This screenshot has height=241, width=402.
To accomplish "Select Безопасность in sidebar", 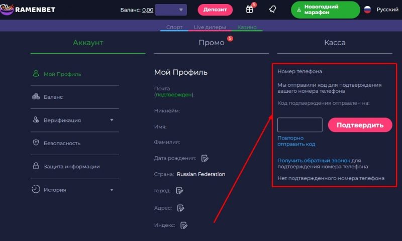I will coord(62,143).
